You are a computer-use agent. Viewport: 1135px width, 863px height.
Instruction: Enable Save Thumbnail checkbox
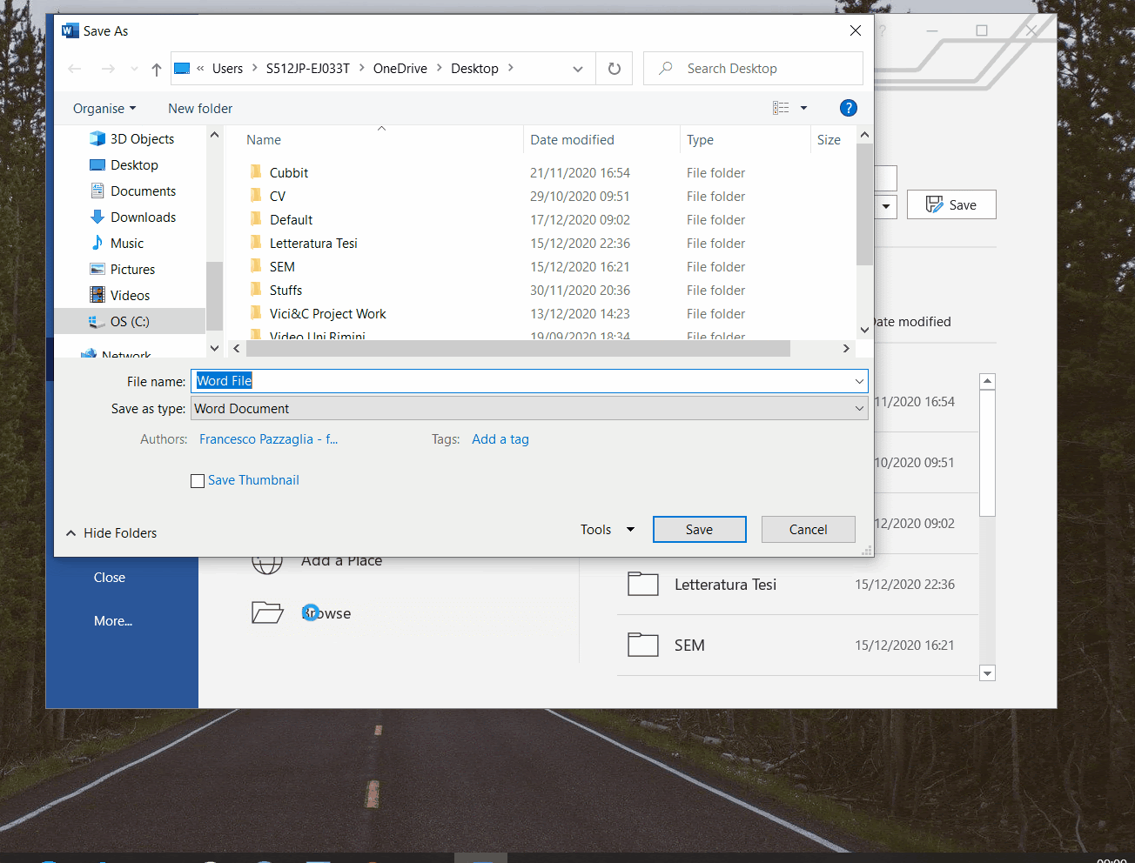point(198,481)
